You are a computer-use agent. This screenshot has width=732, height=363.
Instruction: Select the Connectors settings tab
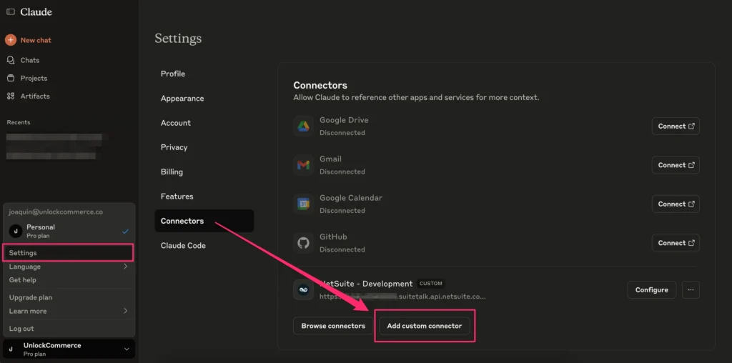pyautogui.click(x=204, y=221)
